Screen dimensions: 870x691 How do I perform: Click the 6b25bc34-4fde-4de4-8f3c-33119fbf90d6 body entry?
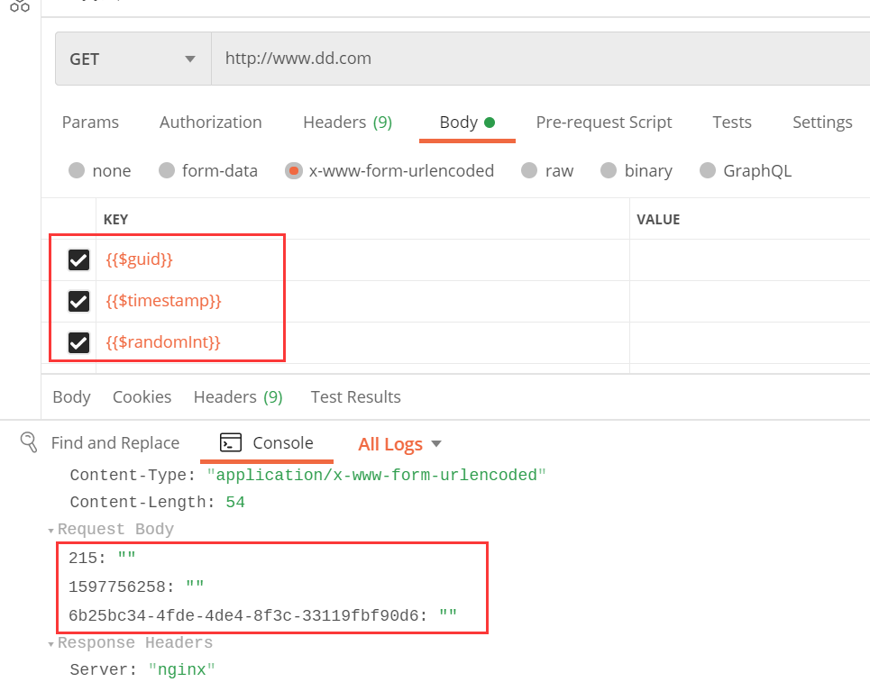coord(263,615)
